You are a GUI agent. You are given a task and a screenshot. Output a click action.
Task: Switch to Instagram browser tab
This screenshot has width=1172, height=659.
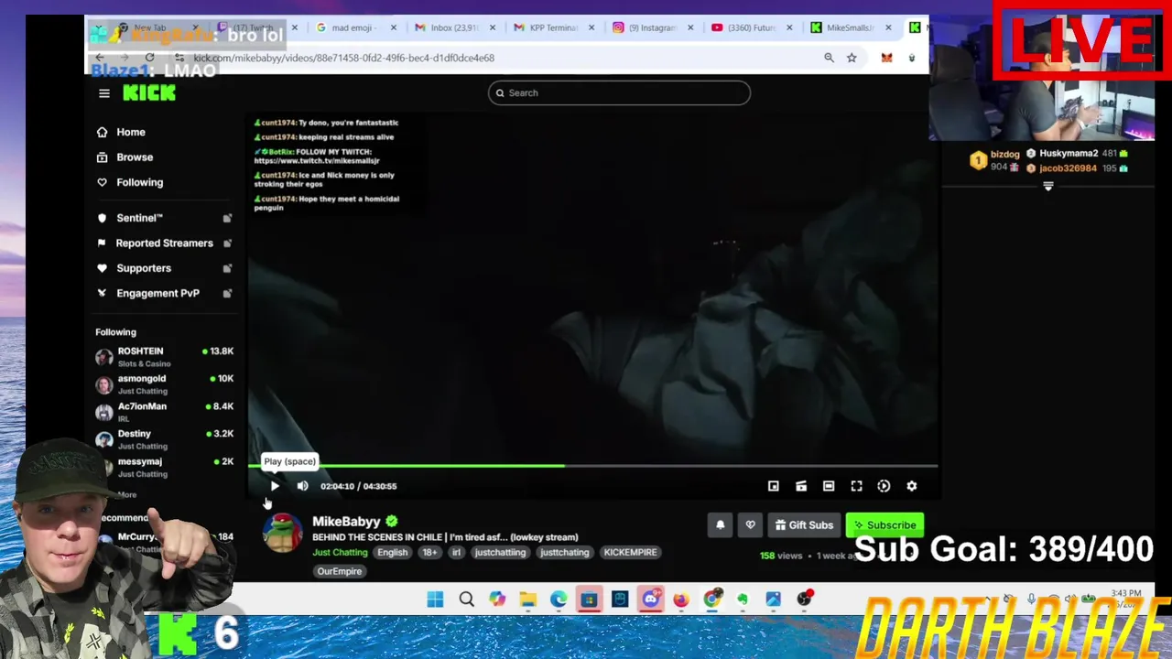coord(652,27)
